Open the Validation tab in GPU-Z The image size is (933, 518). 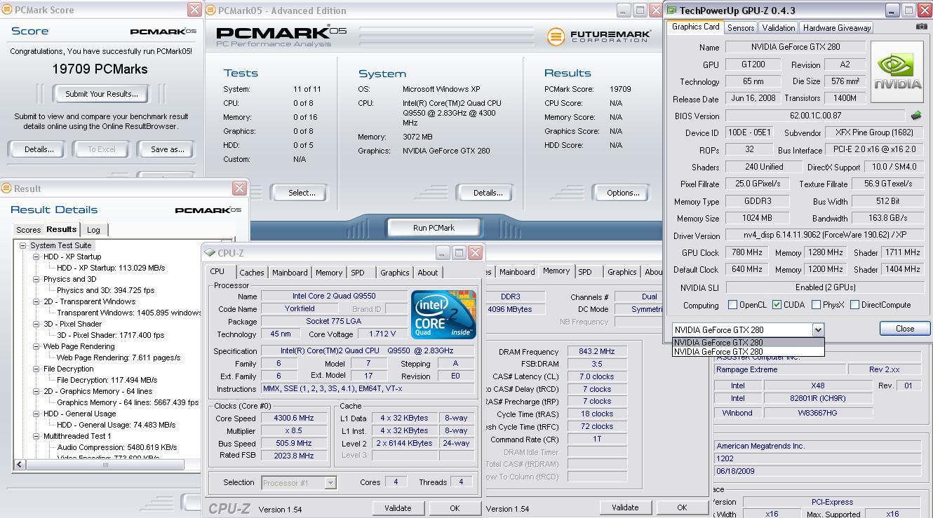pos(778,27)
